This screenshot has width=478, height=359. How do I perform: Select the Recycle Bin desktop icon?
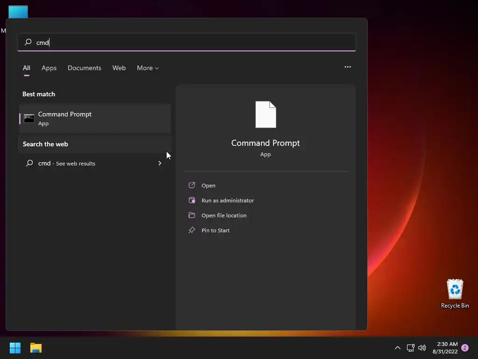[x=455, y=294]
